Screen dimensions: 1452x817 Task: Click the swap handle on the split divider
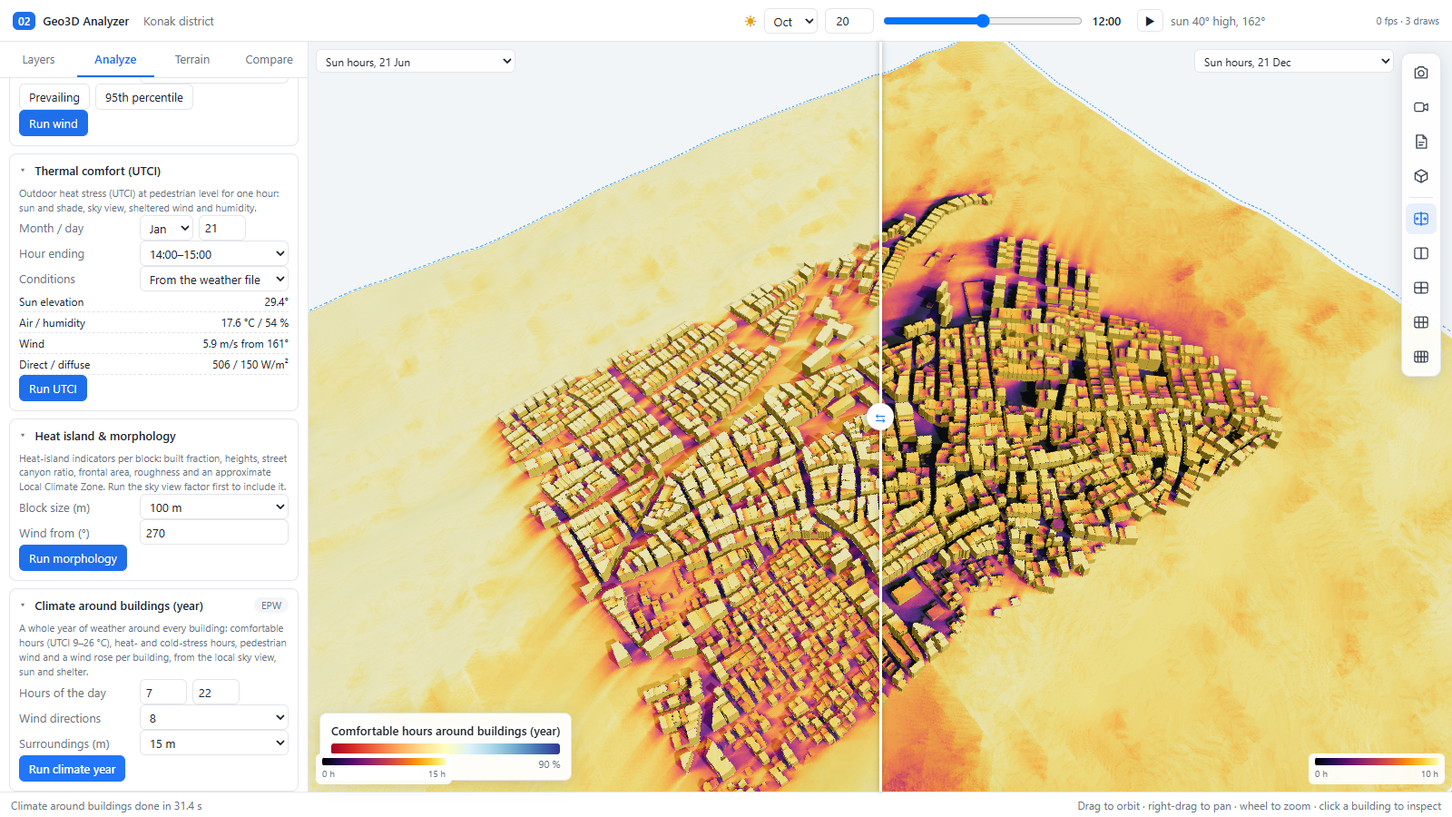point(879,418)
